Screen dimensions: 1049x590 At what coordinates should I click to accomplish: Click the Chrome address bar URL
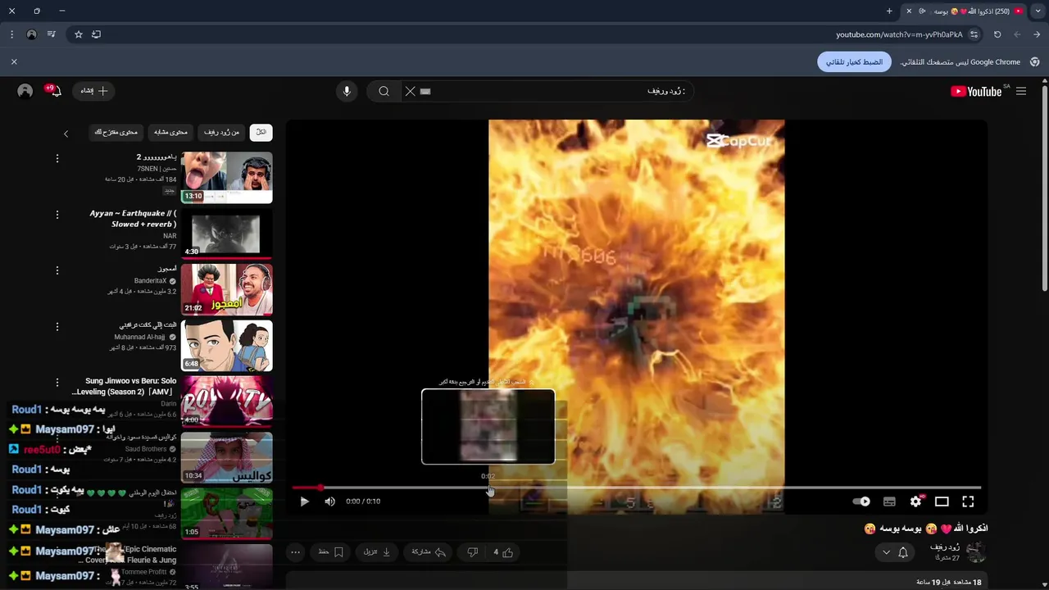899,34
